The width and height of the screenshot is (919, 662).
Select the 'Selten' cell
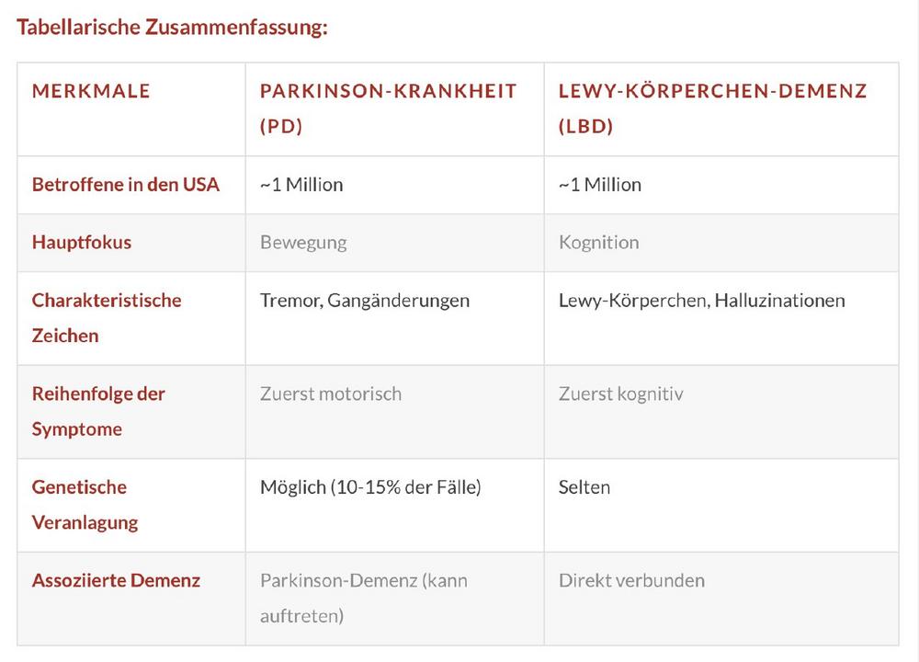[x=584, y=486]
